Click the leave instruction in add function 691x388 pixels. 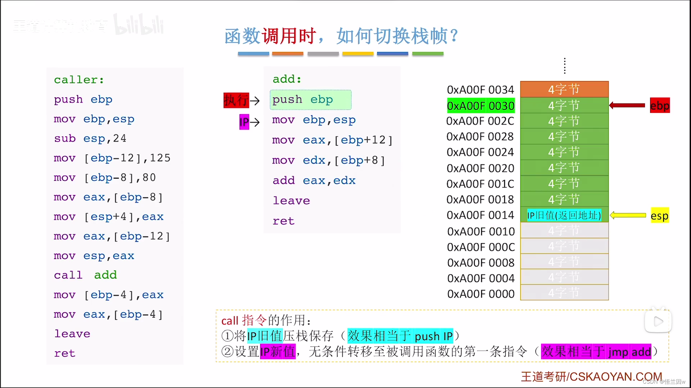(x=291, y=200)
